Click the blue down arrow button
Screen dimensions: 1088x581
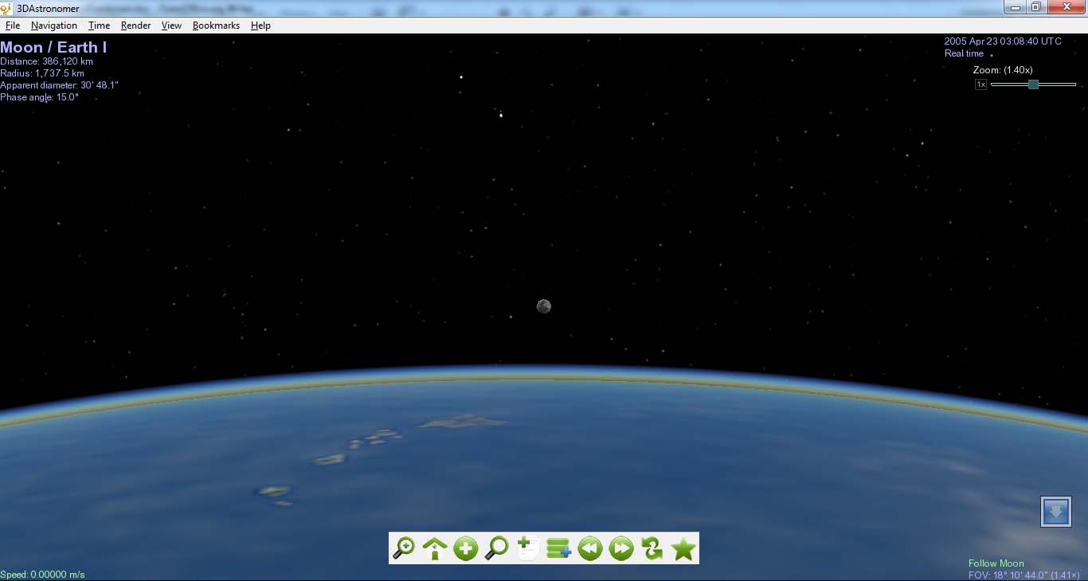point(1056,512)
